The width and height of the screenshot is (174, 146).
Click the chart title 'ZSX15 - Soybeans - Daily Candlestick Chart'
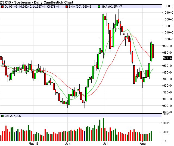pos(37,2)
